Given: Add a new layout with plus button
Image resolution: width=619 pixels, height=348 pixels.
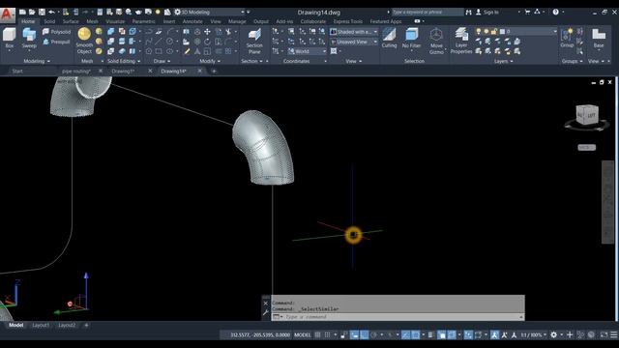Looking at the screenshot, I should [86, 325].
